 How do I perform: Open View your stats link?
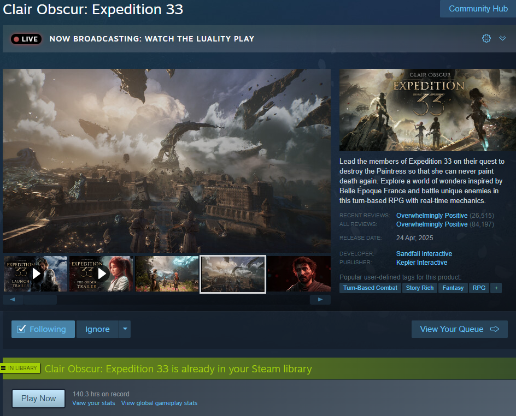94,403
